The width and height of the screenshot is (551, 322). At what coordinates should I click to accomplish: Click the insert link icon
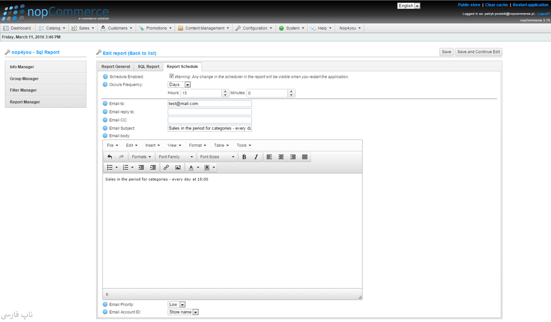click(166, 167)
